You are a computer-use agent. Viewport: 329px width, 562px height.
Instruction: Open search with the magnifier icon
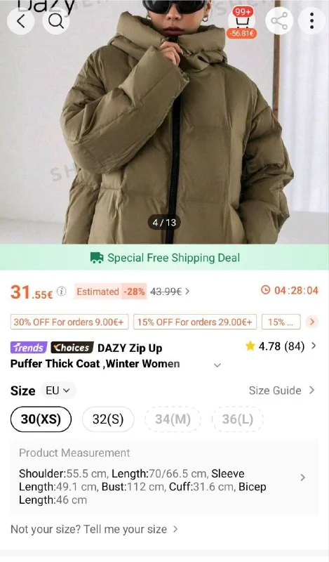pos(56,21)
